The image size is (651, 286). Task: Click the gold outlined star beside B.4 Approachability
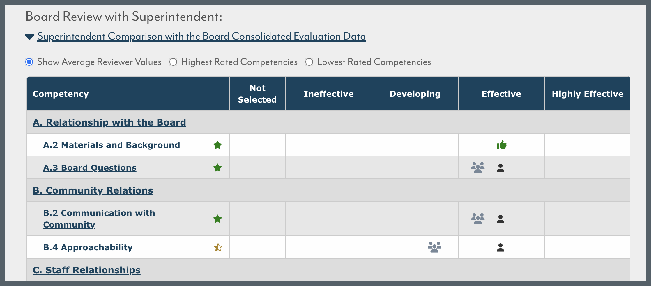coord(218,247)
